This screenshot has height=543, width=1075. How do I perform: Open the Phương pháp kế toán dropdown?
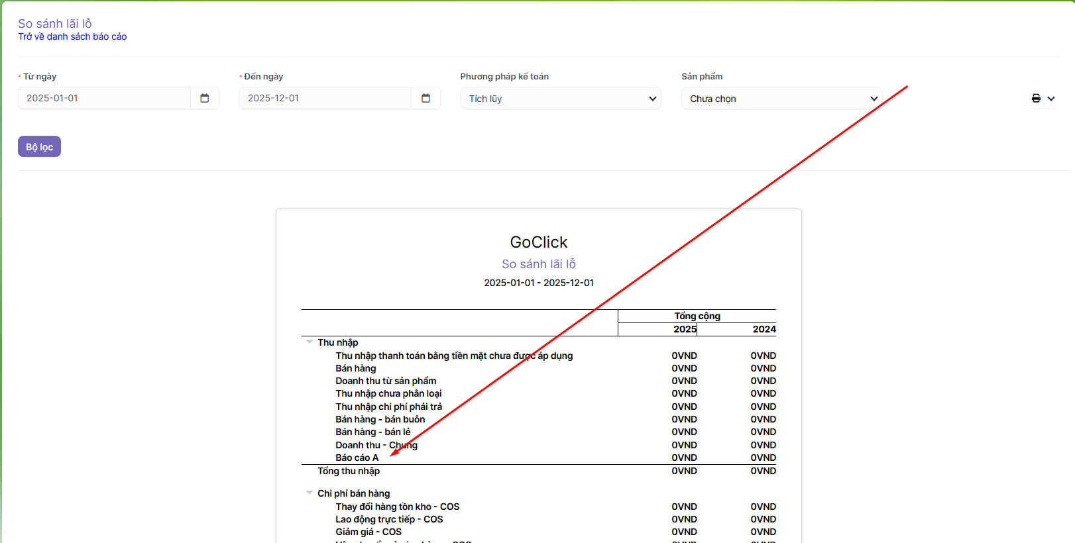point(561,99)
